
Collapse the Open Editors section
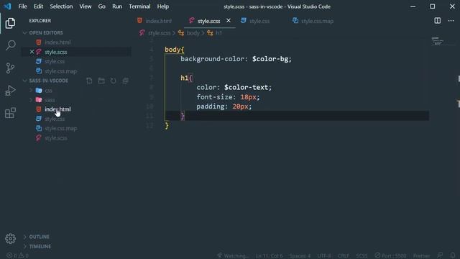point(24,33)
